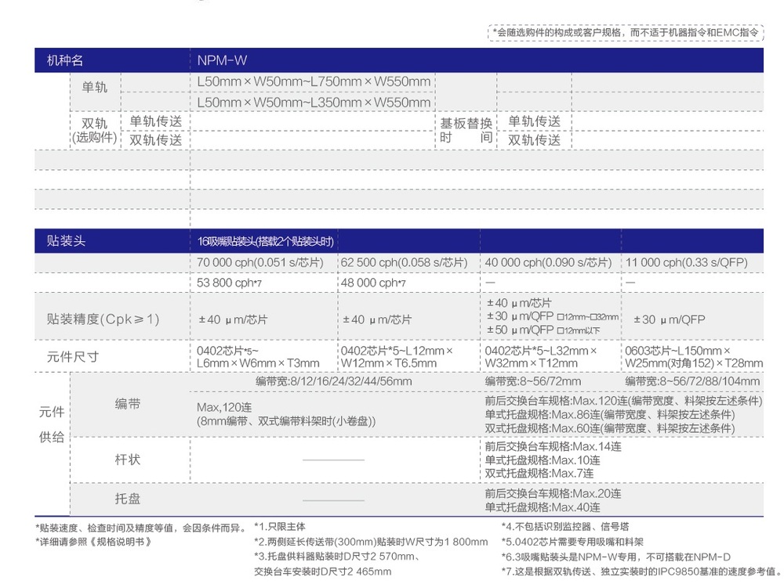Select the L750mm × W550mm board size cell
The width and height of the screenshot is (784, 584).
[x=314, y=81]
